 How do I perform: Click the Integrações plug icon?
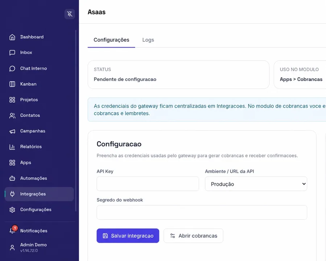pos(12,194)
